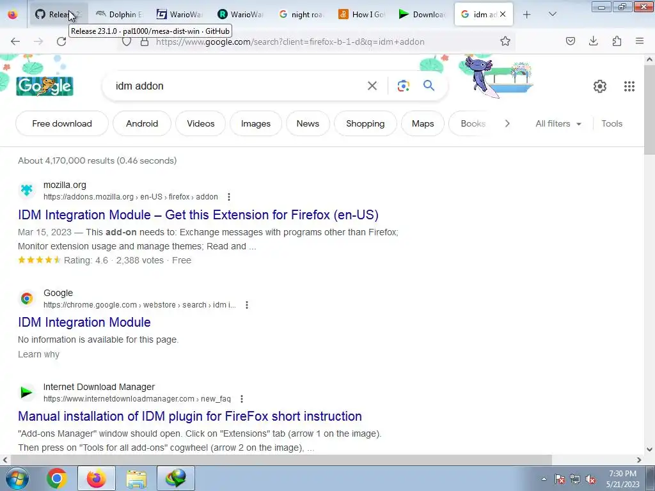The width and height of the screenshot is (655, 491).
Task: Open Chrome webstore IDM Integration Module link
Action: point(84,322)
